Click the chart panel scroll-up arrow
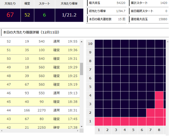The height and width of the screenshot is (137, 169). tap(168, 42)
